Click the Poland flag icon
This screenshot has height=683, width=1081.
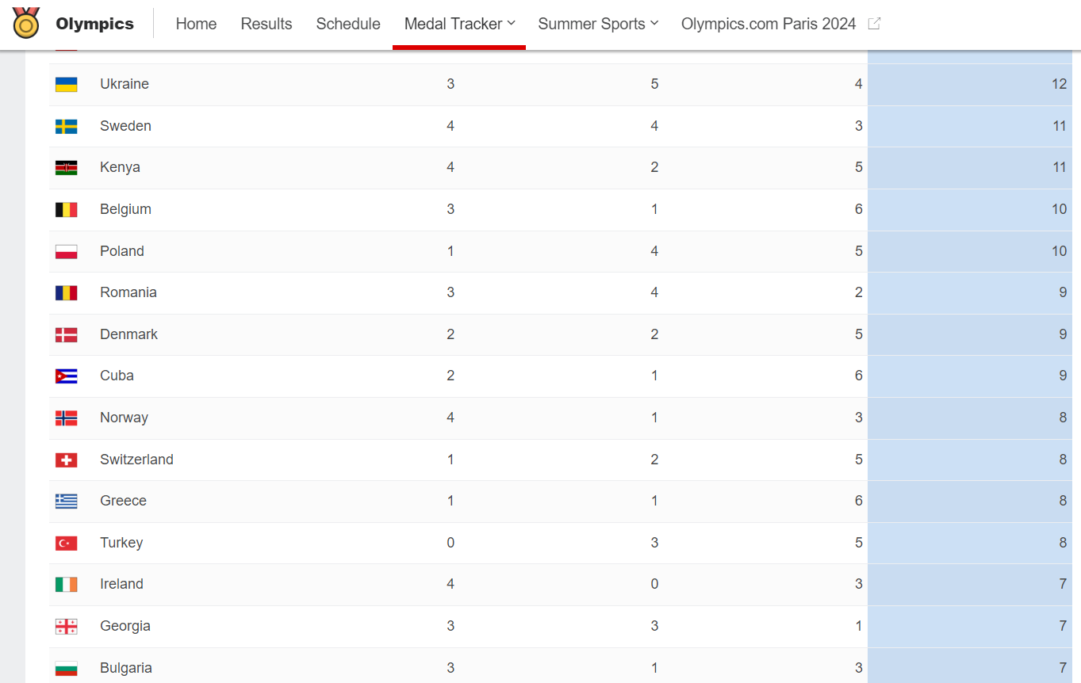tap(66, 251)
